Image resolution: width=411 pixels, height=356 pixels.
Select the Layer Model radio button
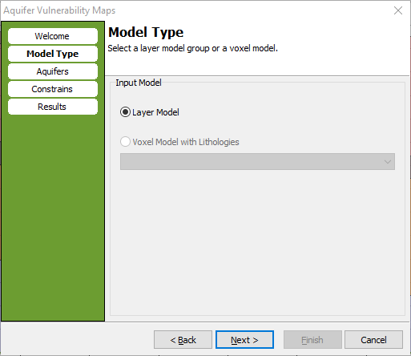(125, 112)
